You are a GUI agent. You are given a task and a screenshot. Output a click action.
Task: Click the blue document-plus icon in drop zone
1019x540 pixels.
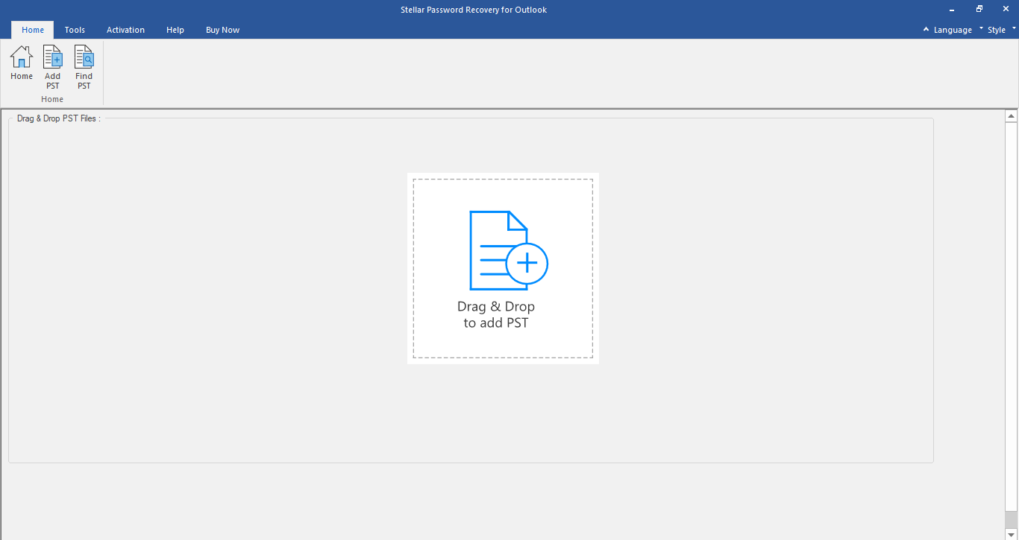[508, 250]
